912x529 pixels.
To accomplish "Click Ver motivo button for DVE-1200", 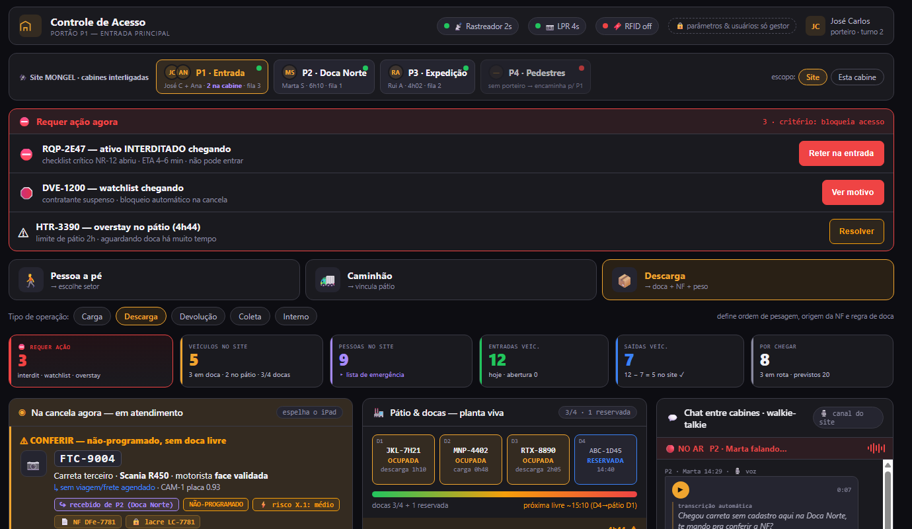I will point(853,192).
